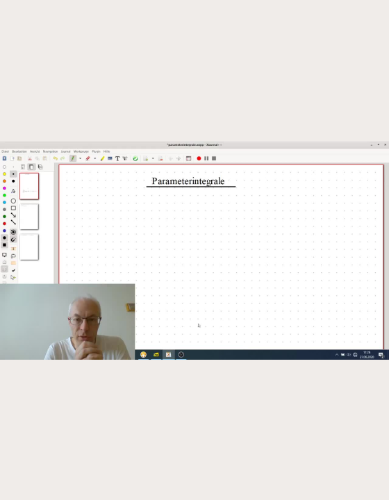Toggle the snap magnet icon

coord(13,239)
